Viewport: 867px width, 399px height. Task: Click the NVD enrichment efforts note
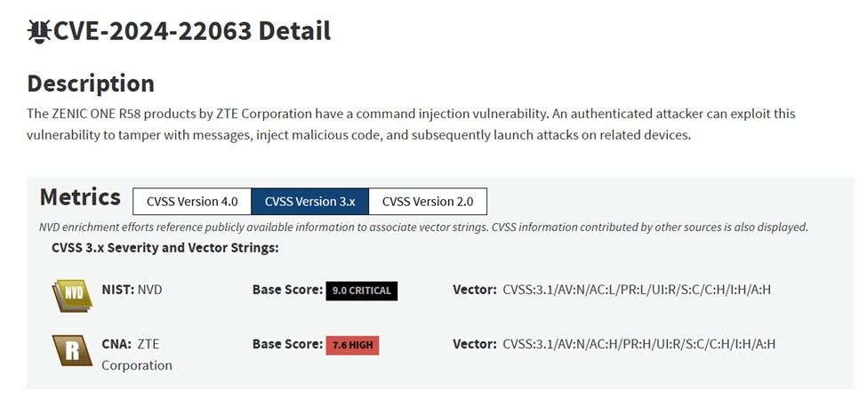[x=423, y=227]
